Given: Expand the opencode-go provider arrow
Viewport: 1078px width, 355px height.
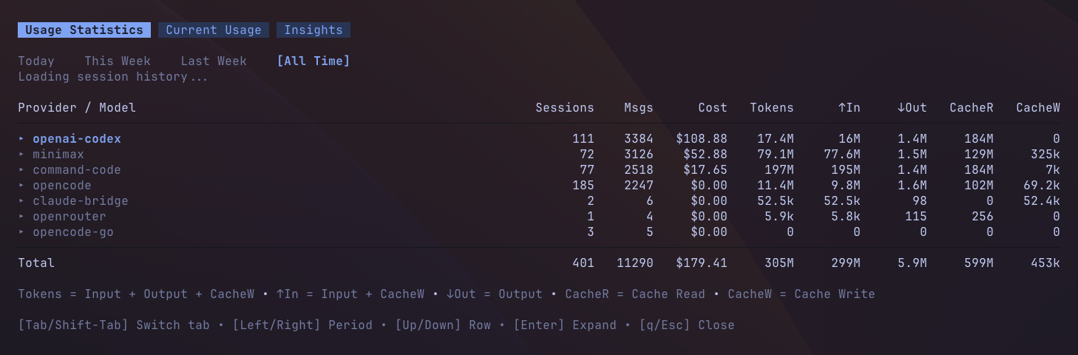Looking at the screenshot, I should point(21,232).
